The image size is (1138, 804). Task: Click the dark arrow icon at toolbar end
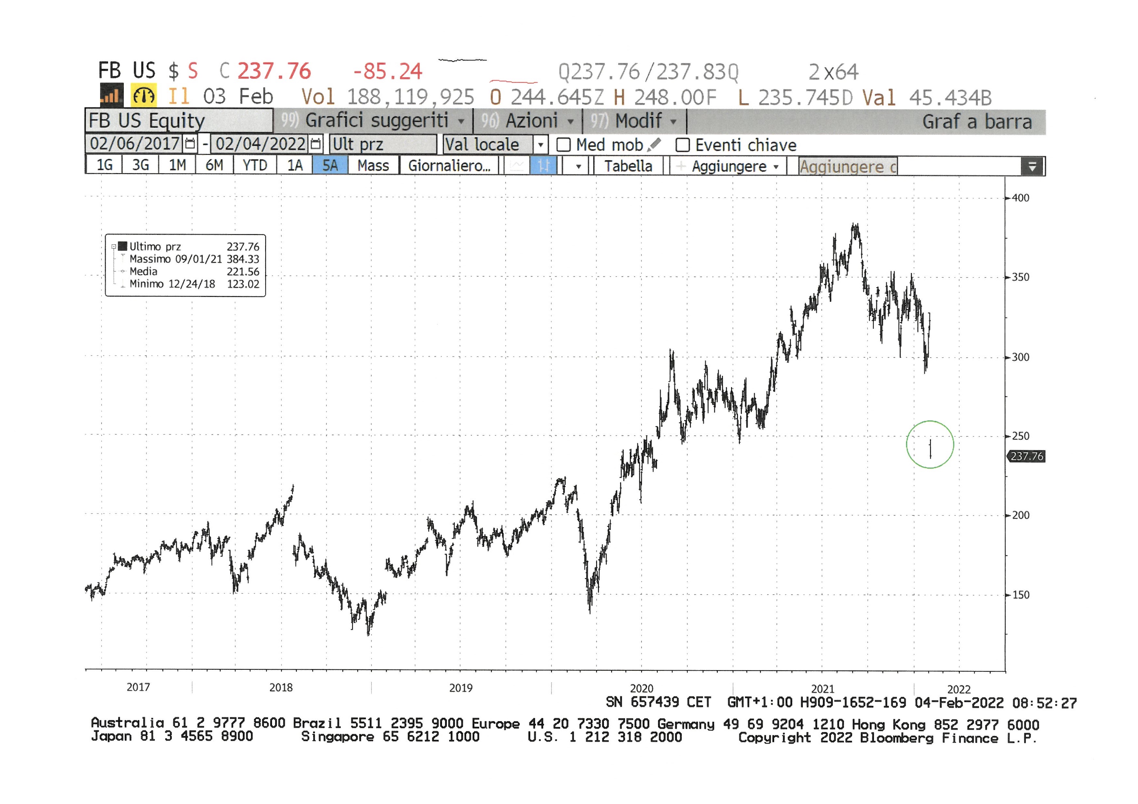[x=1033, y=166]
